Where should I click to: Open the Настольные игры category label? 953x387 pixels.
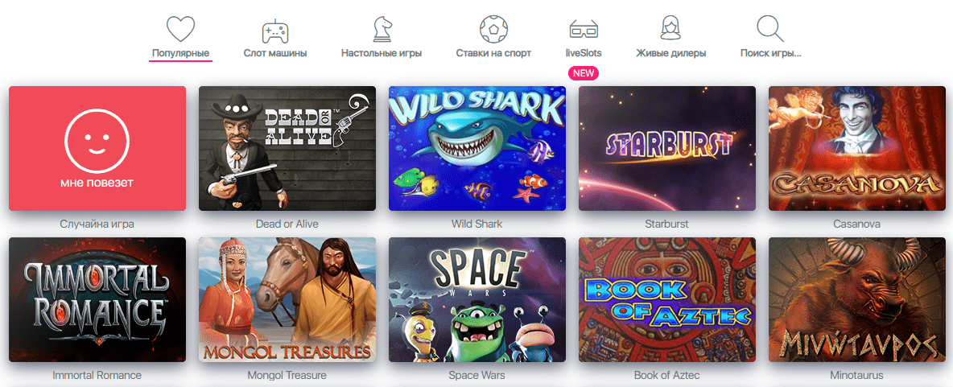tap(381, 53)
